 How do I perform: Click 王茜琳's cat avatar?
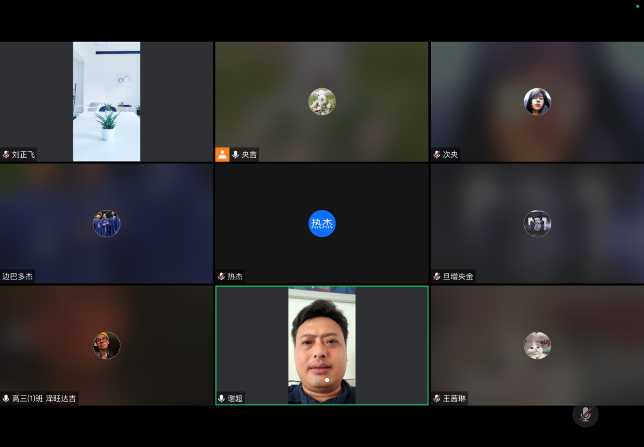tap(537, 345)
